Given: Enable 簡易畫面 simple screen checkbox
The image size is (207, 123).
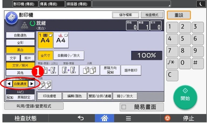Looking at the screenshot, I should point(124,107).
